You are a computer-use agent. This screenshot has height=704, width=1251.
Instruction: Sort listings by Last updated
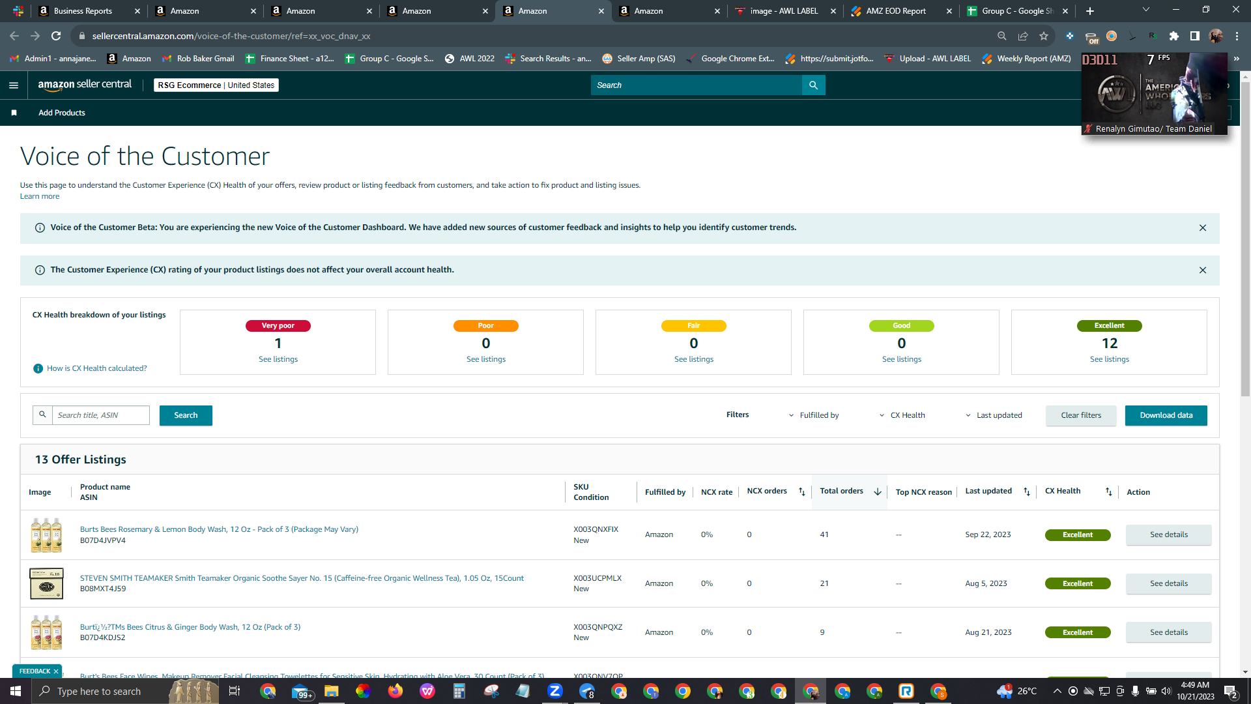pos(1027,492)
